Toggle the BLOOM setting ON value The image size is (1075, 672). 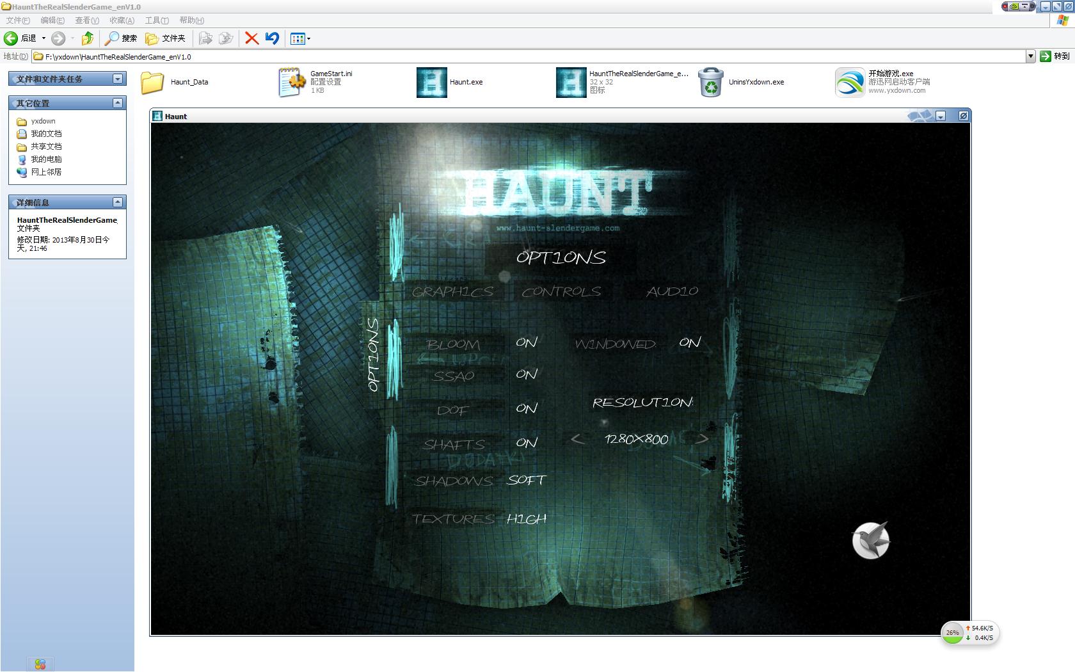[x=527, y=342]
